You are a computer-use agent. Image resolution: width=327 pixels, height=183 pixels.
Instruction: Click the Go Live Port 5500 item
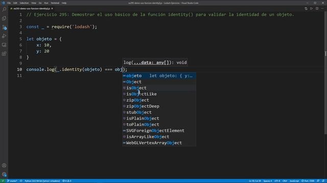[x=308, y=181]
